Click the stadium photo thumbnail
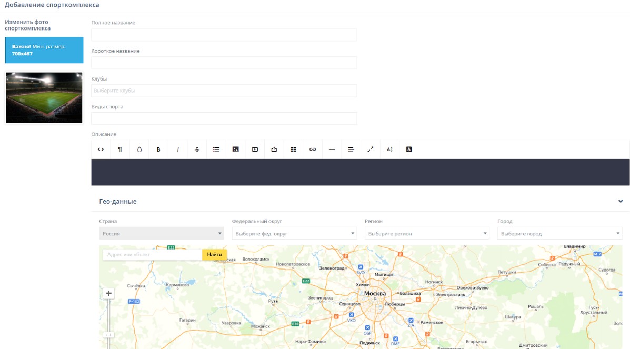630x349 pixels. coord(44,98)
